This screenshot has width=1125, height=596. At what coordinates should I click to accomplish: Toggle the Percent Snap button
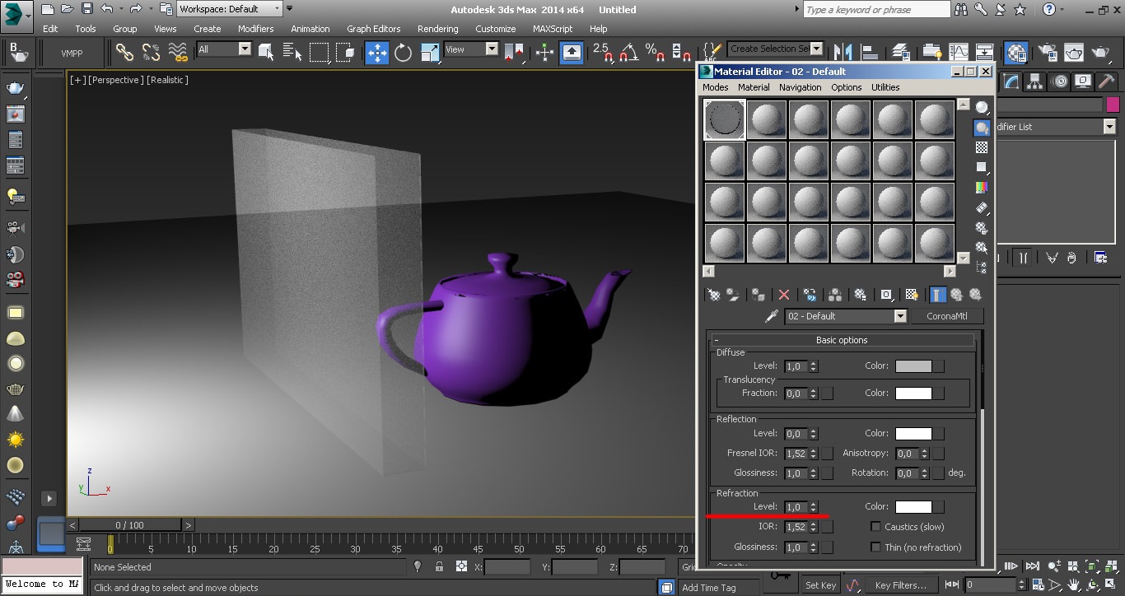coord(655,53)
